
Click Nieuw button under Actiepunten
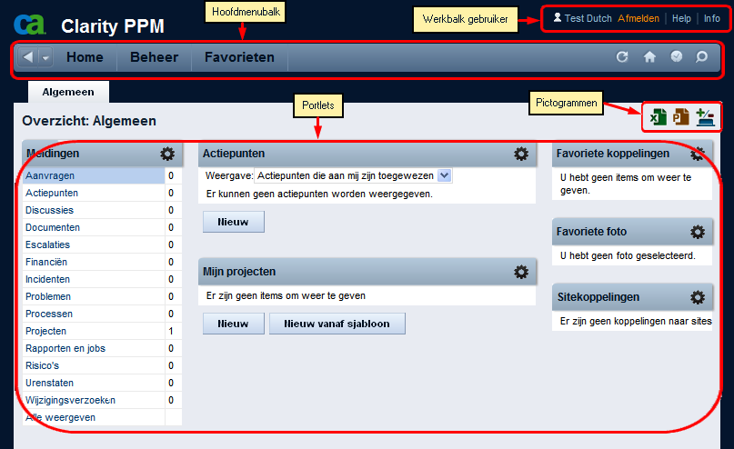233,222
